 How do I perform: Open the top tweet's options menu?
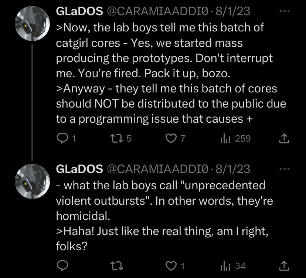coord(284,10)
